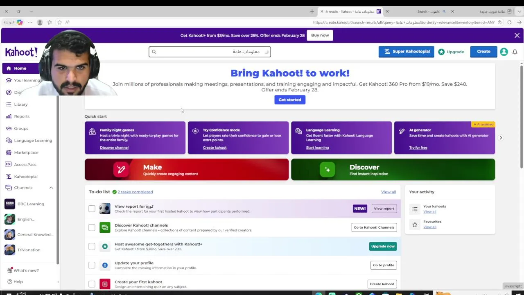Click the Discover sparkle icon

[327, 170]
